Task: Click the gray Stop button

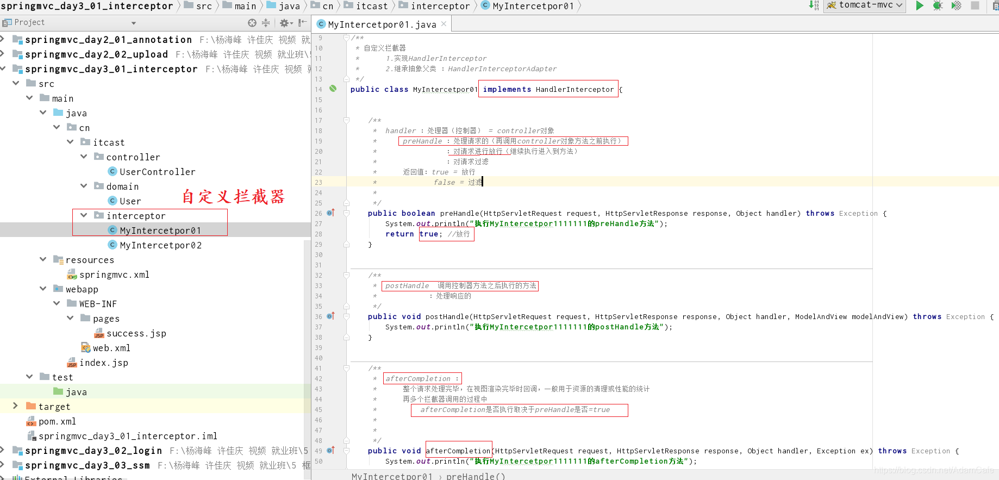Action: 975,5
